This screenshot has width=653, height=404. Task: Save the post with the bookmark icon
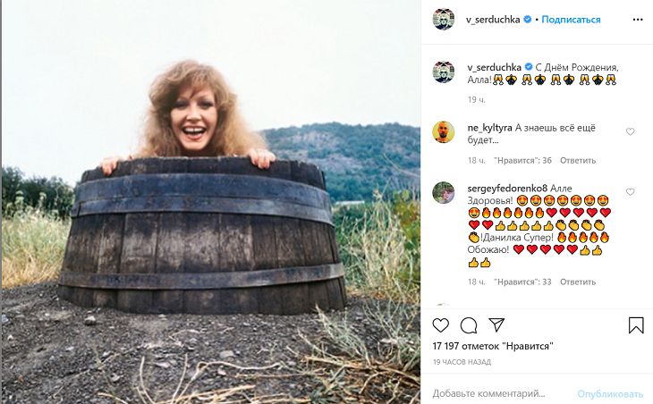(x=635, y=325)
